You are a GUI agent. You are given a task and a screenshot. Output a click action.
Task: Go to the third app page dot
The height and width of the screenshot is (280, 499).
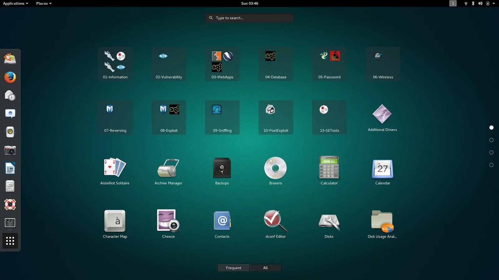[x=492, y=152]
